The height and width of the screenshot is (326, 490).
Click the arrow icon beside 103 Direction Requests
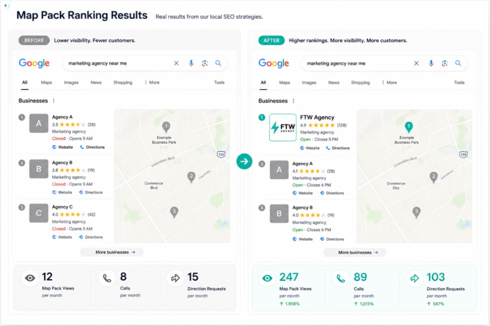[414, 278]
